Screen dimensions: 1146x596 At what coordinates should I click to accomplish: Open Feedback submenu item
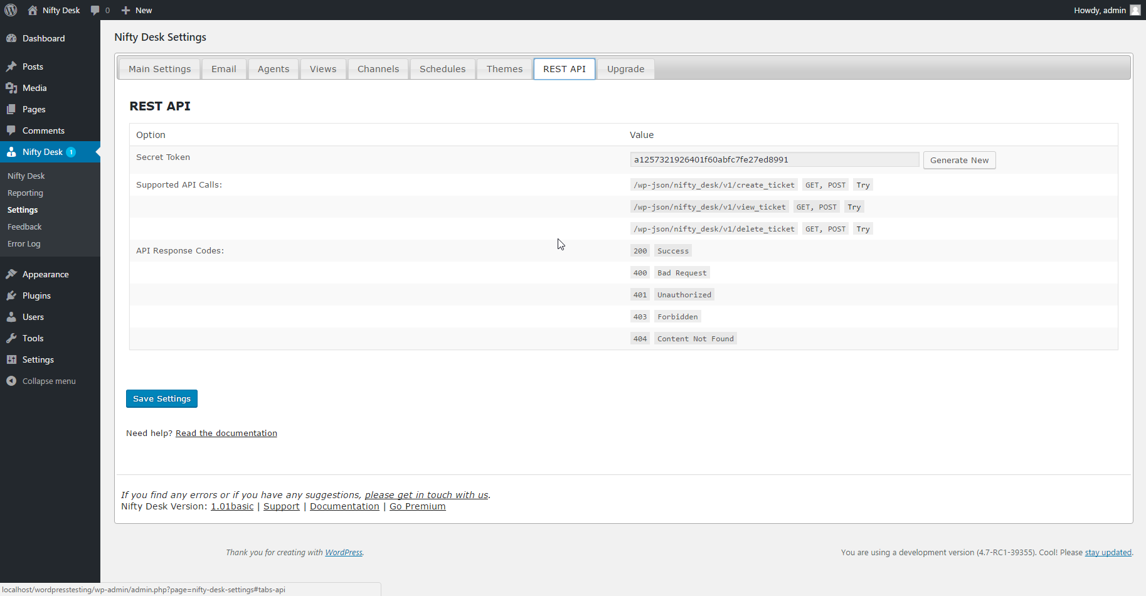tap(24, 227)
